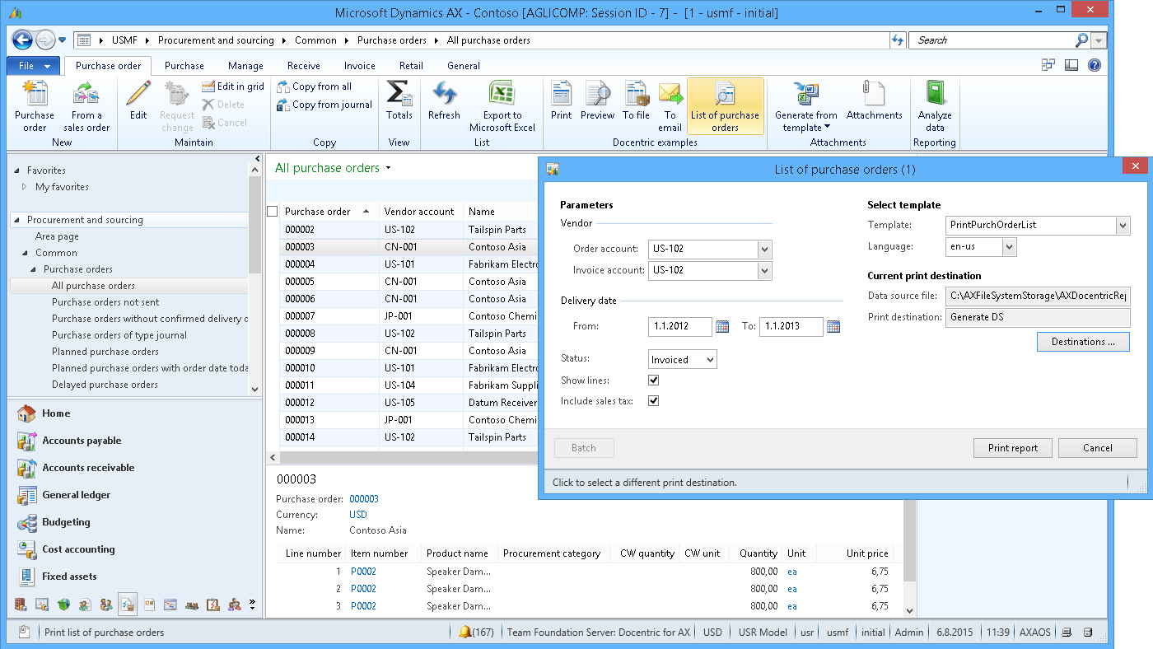
Task: Click List of purchase orders ribbon button
Action: (725, 106)
